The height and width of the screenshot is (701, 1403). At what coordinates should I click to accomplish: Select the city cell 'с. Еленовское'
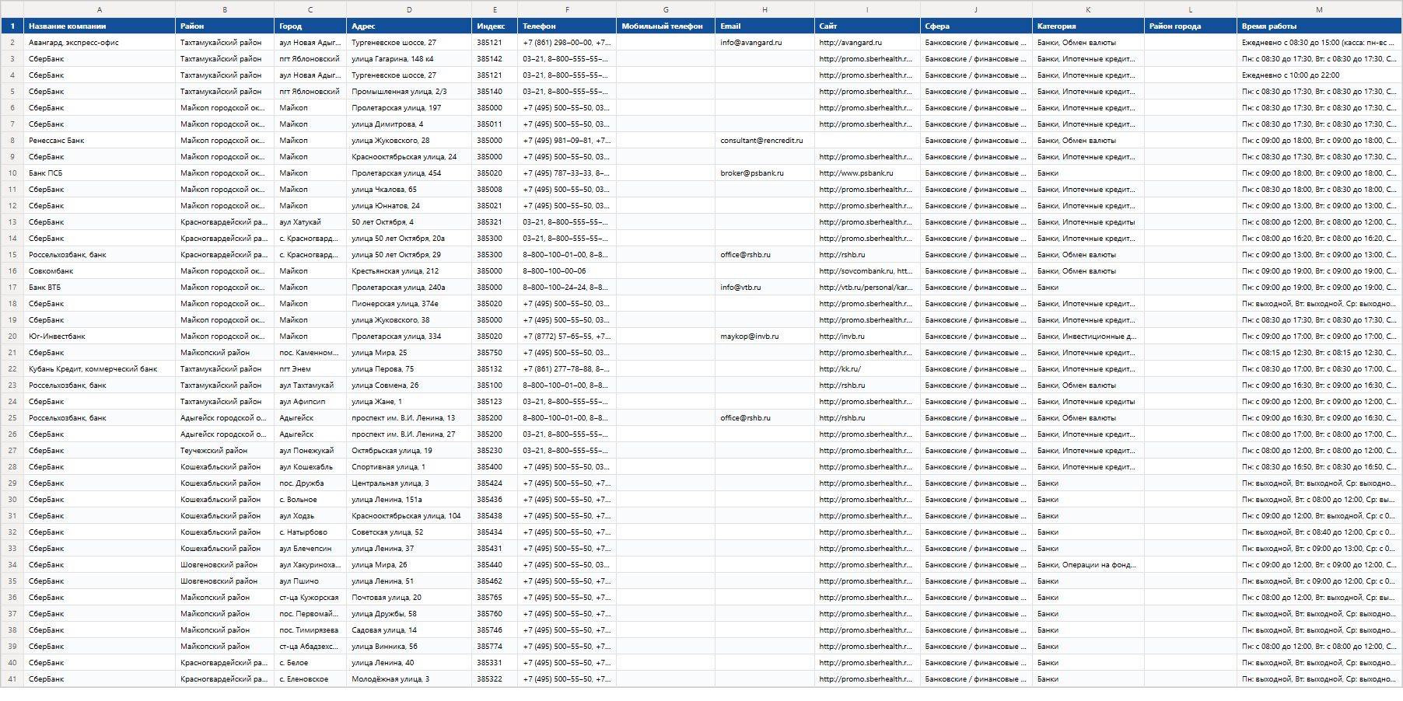pyautogui.click(x=310, y=679)
